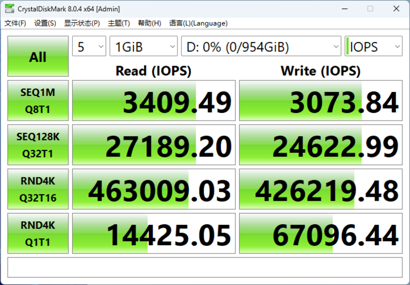Click the SEQ1M write result 3073.84
This screenshot has width=410, height=285.
pyautogui.click(x=321, y=101)
